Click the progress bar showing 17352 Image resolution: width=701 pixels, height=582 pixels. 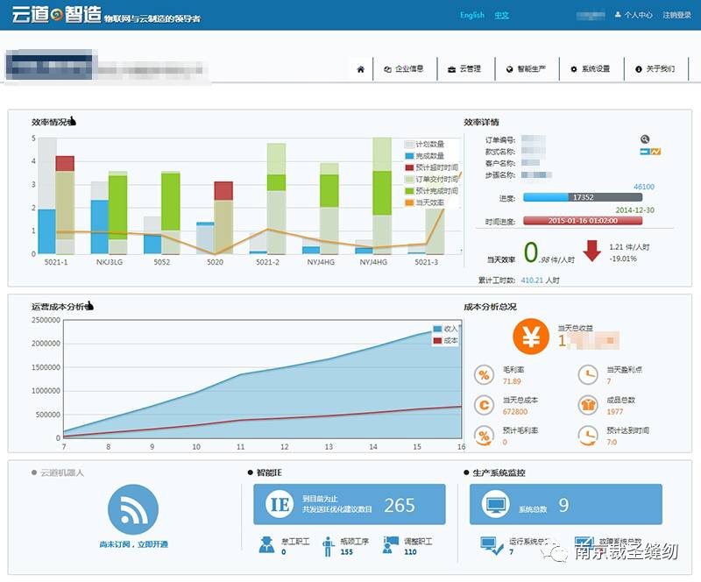coord(582,198)
